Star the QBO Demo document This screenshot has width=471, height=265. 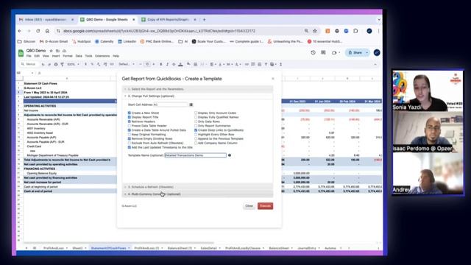coord(51,51)
